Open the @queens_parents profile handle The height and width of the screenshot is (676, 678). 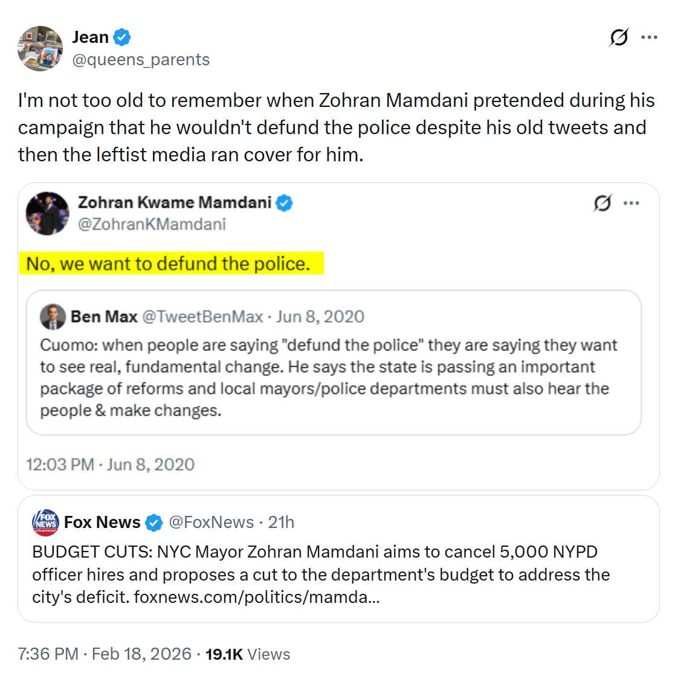click(x=141, y=60)
